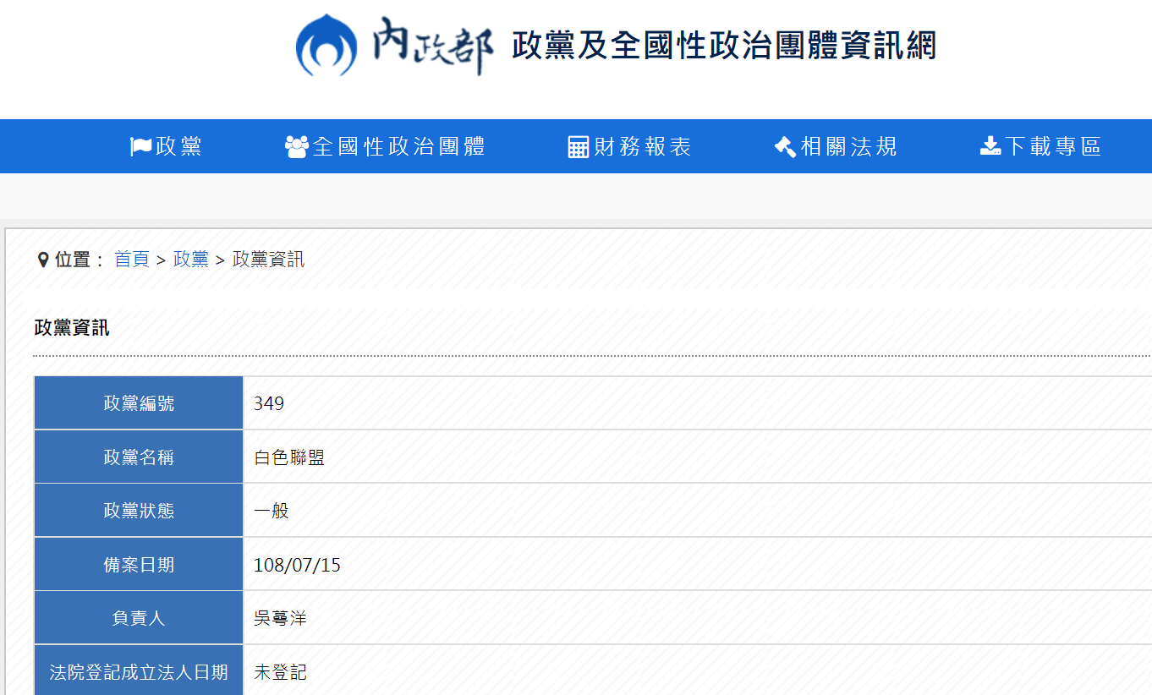The width and height of the screenshot is (1152, 695).
Task: Select the responsible person name 吳萼洋
Action: pyautogui.click(x=280, y=618)
